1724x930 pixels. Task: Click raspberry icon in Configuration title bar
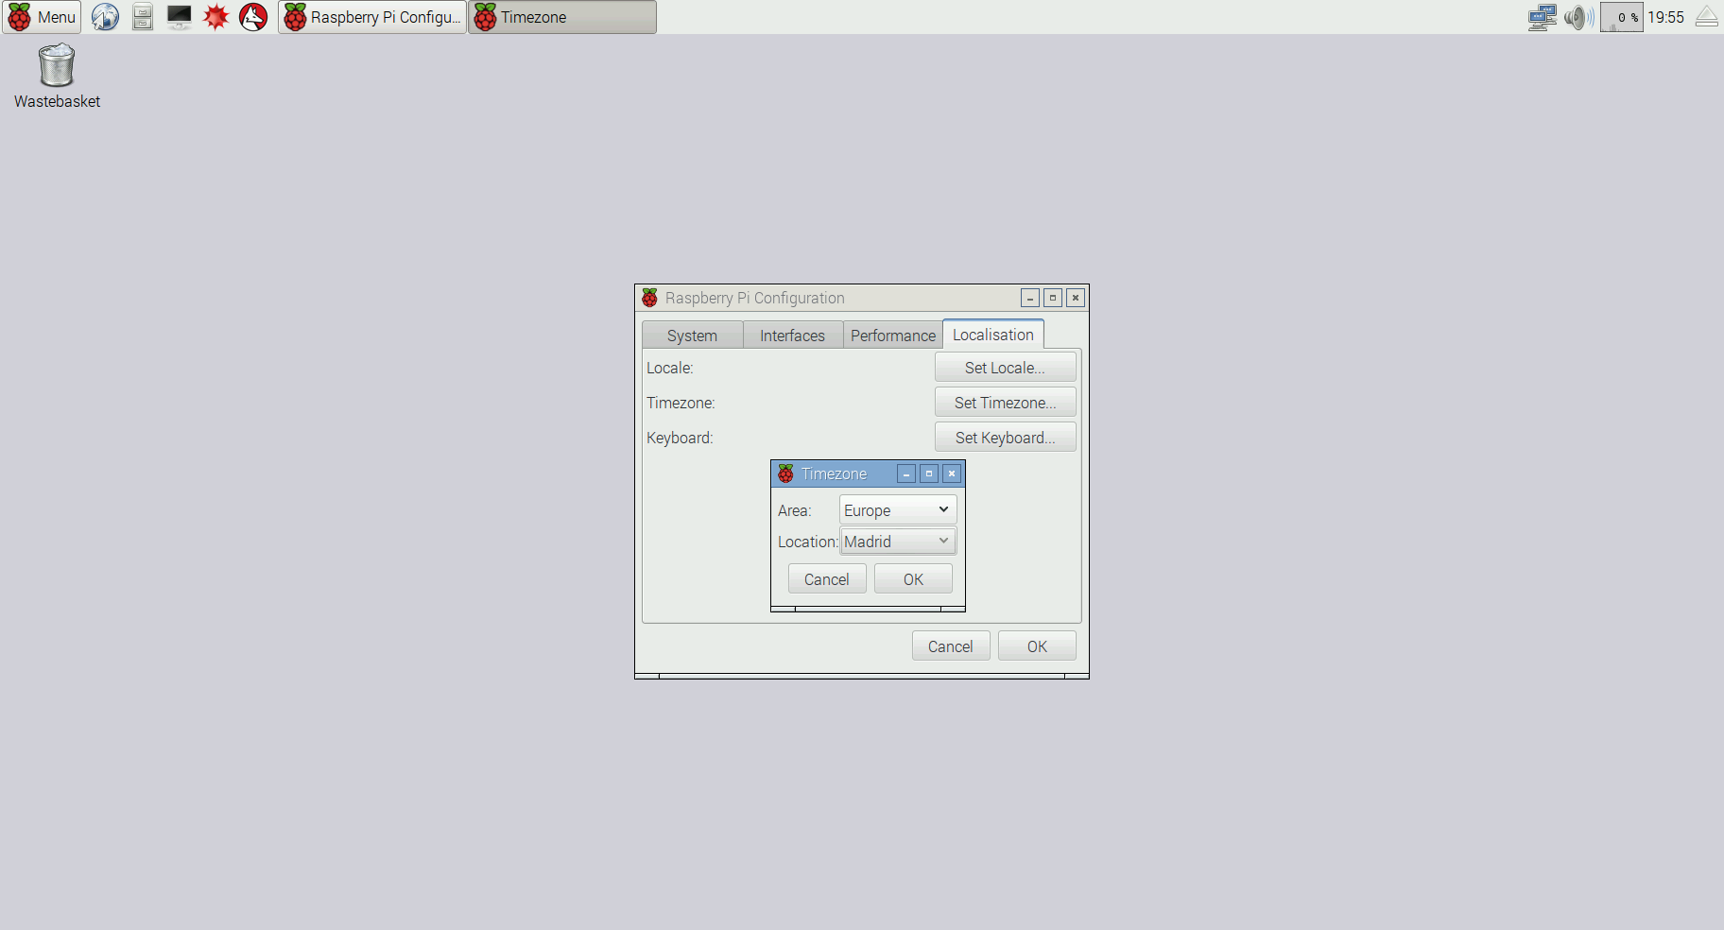[x=649, y=298]
